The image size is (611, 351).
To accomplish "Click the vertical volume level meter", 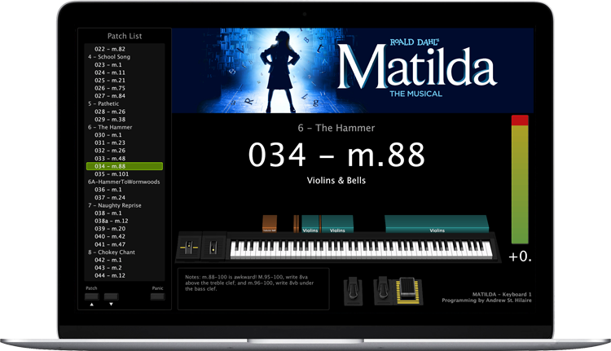I will (x=520, y=179).
